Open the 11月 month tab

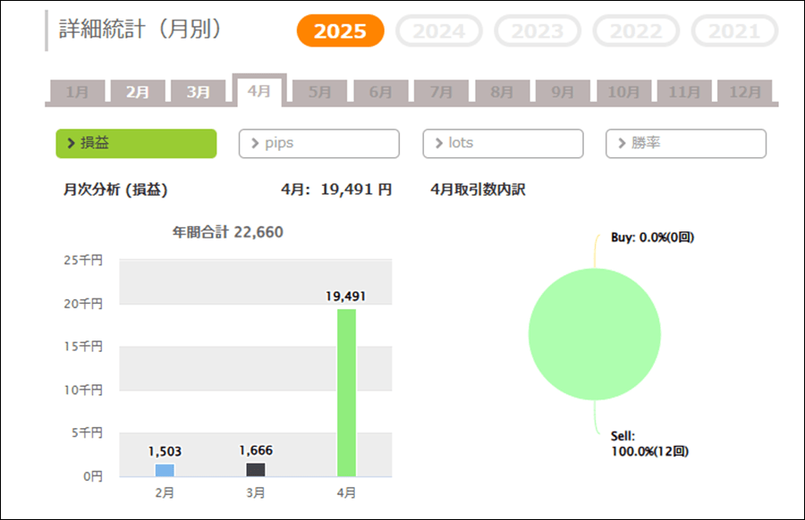[684, 91]
